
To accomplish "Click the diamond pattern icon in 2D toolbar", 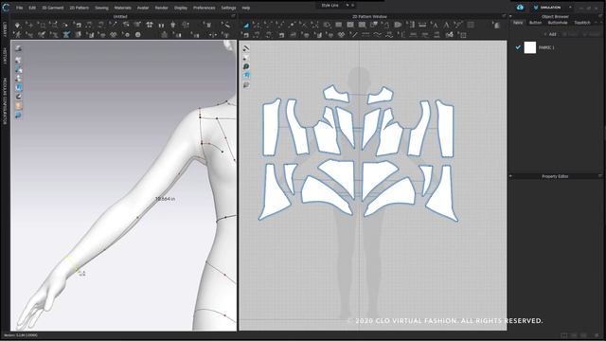I will coord(341,35).
